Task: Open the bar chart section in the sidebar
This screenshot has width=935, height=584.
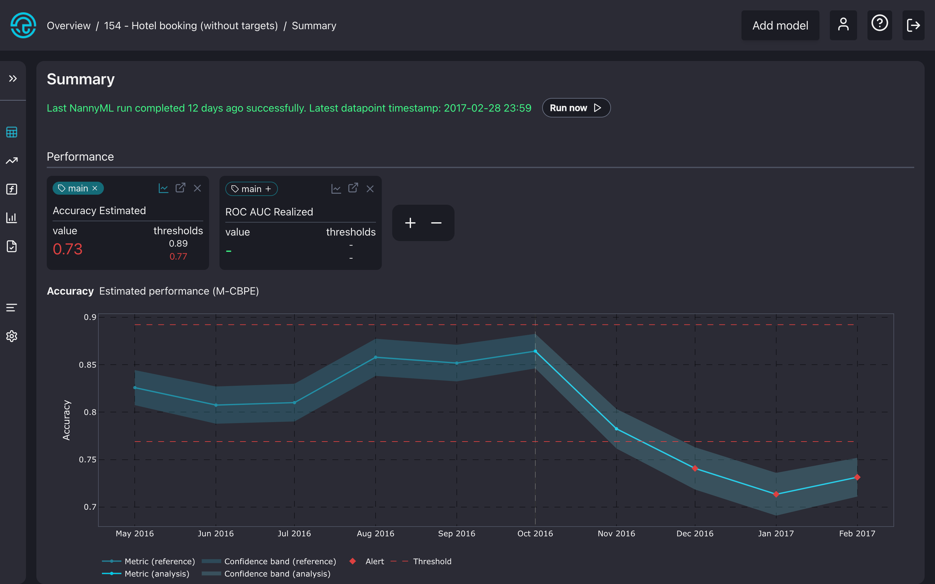Action: tap(12, 218)
